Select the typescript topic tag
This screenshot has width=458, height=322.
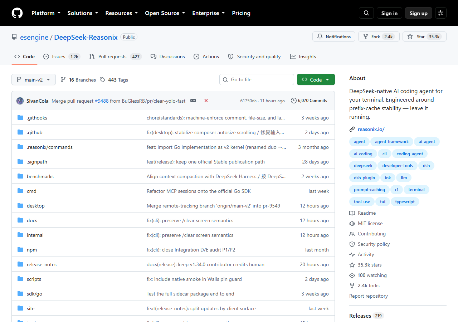click(x=405, y=202)
